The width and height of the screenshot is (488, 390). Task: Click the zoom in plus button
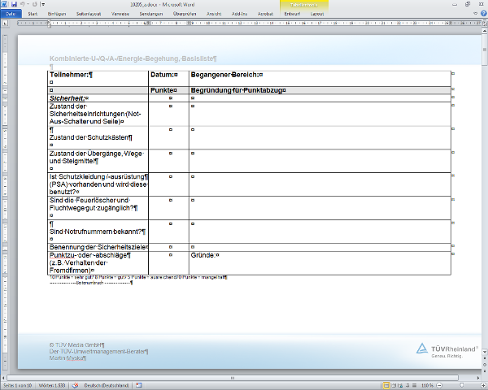click(x=482, y=385)
